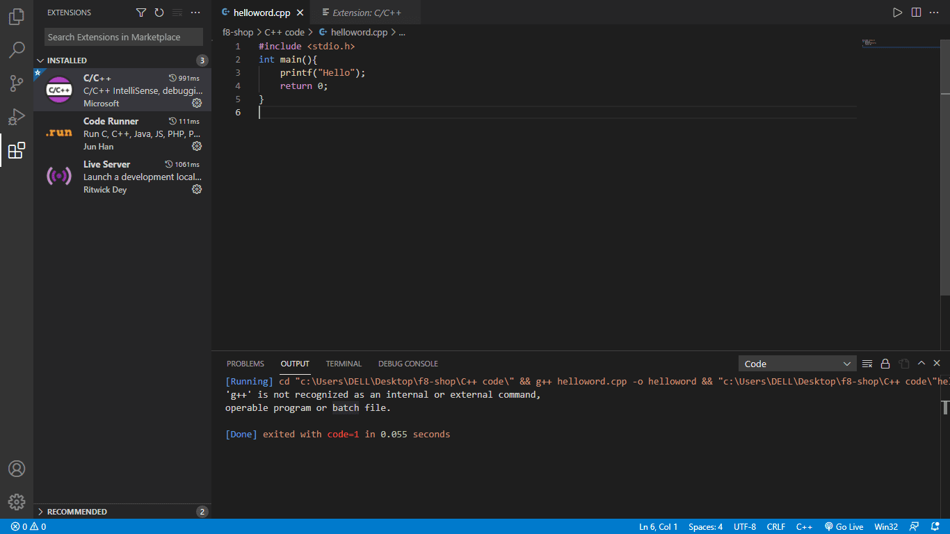Screen dimensions: 950x534
Task: Open the Explorer view in activity bar
Action: pos(17,17)
